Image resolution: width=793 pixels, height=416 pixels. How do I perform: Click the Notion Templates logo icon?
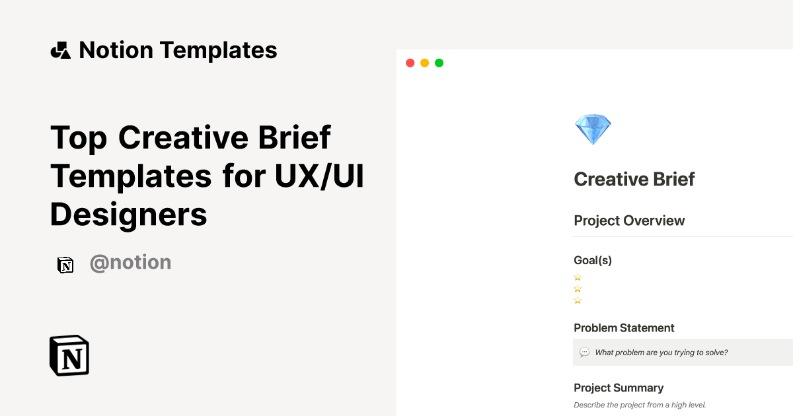(x=60, y=50)
